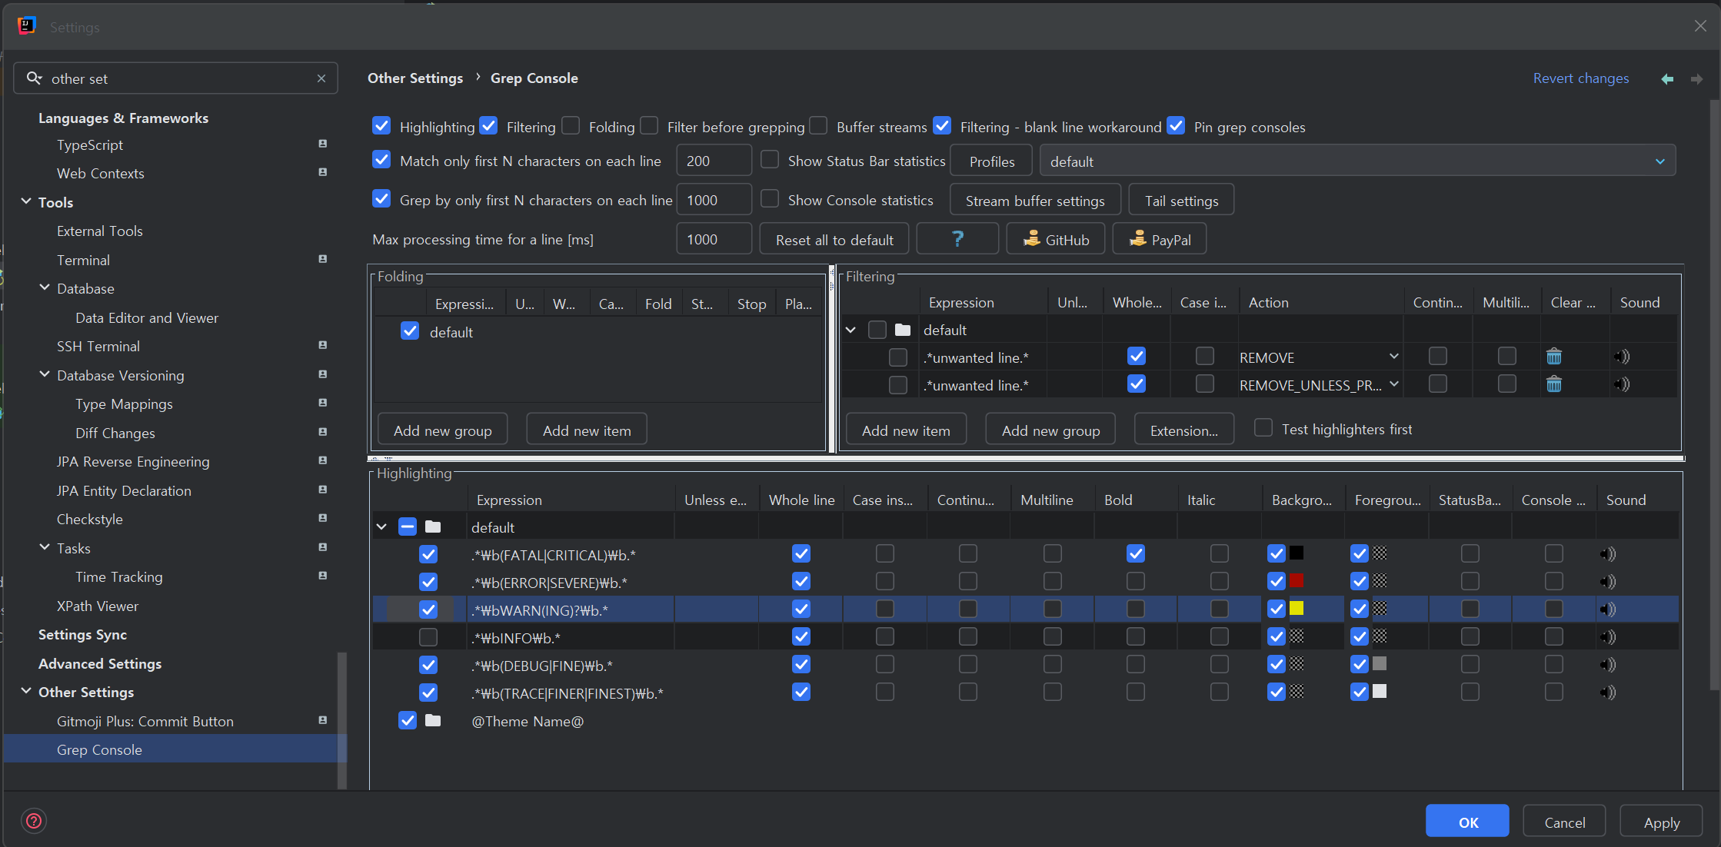Collapse the Database Versioning tree node
Image resolution: width=1721 pixels, height=847 pixels.
click(x=45, y=375)
